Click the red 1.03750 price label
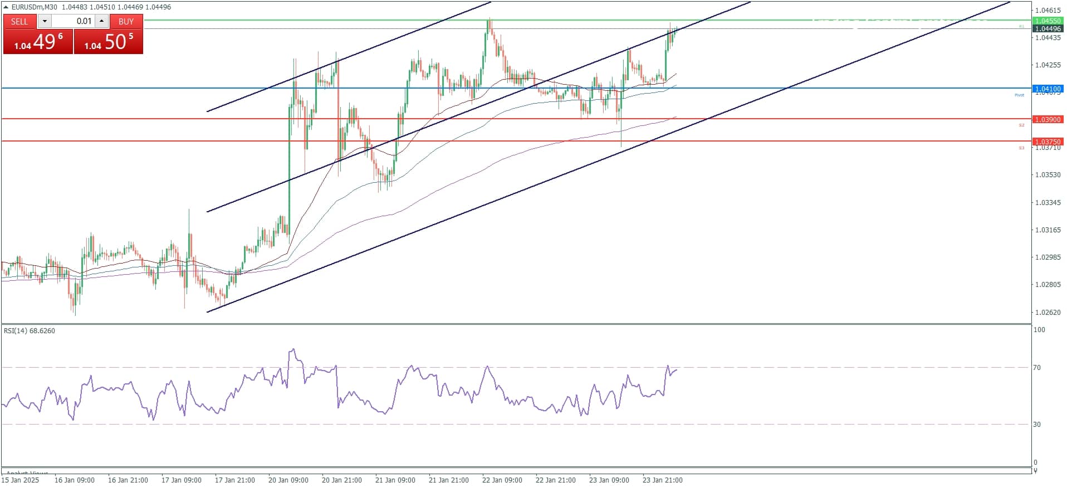1067x487 pixels. coord(1048,142)
